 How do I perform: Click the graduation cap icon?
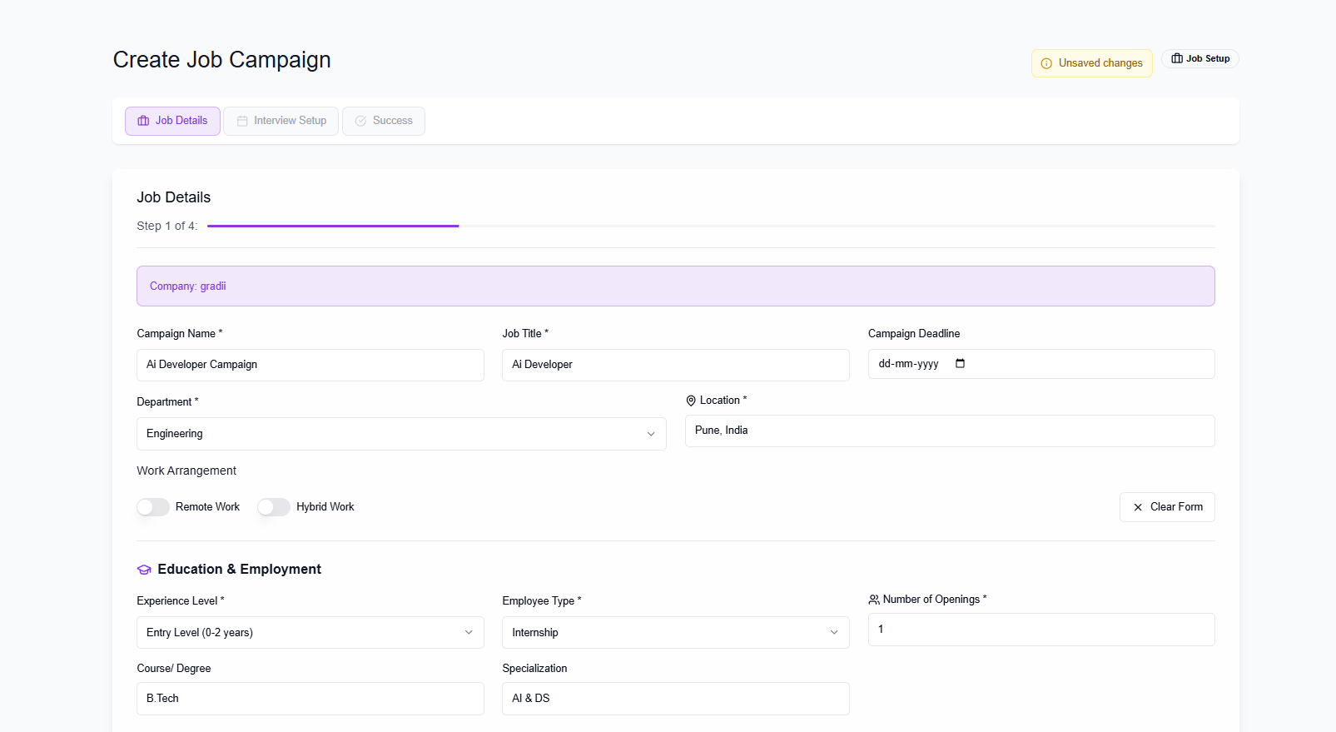(144, 570)
